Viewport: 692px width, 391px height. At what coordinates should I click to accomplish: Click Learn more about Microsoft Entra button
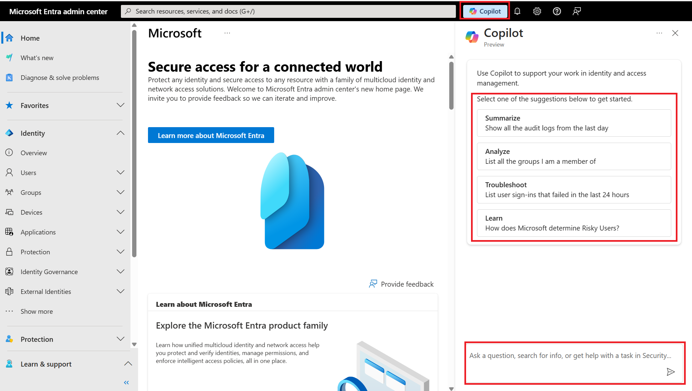coord(211,135)
